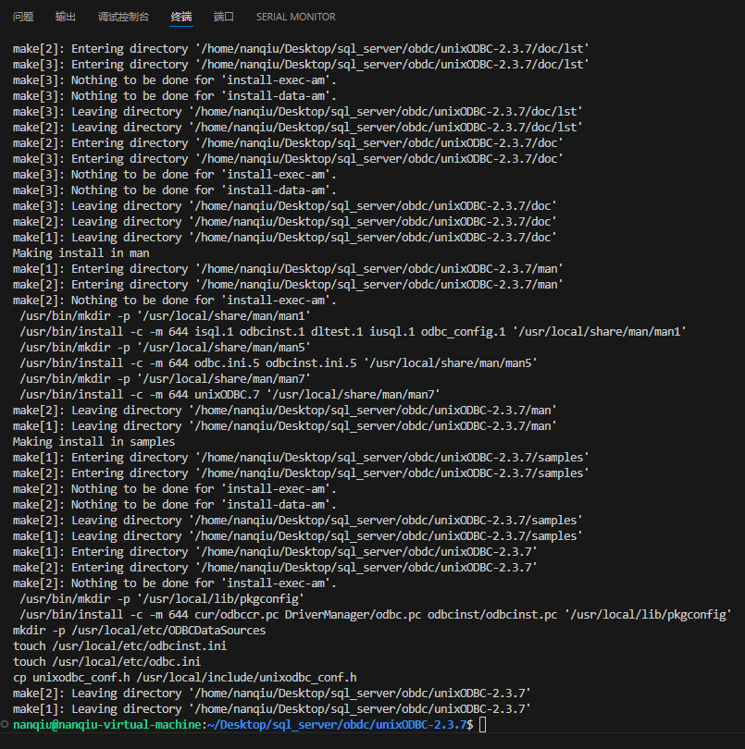Click the 'Making install in man' line
Viewport: 745px width, 749px height.
tap(81, 253)
